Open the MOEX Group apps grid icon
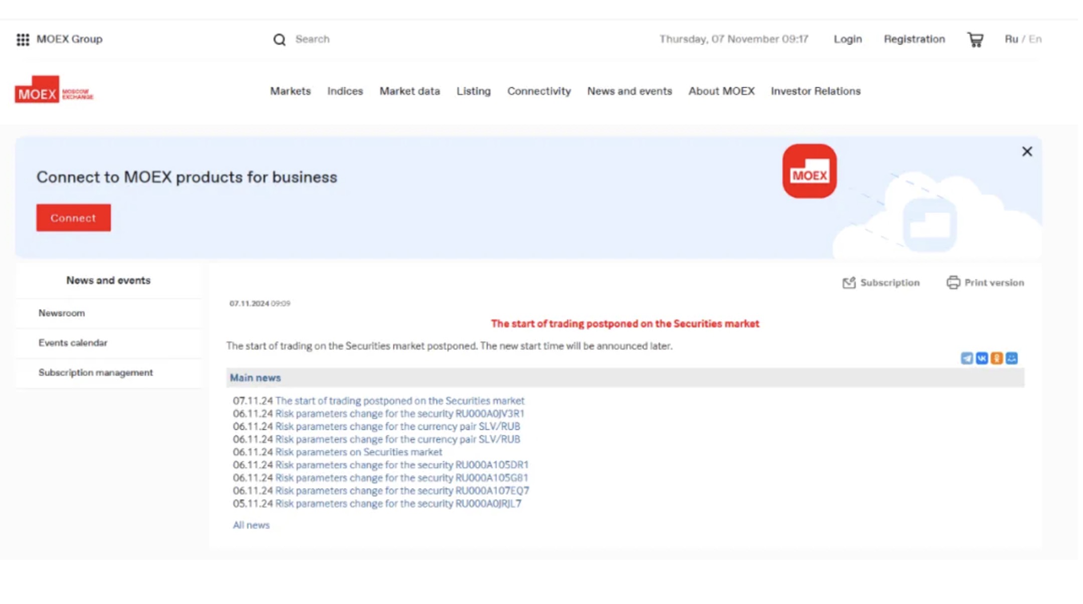 tap(23, 40)
